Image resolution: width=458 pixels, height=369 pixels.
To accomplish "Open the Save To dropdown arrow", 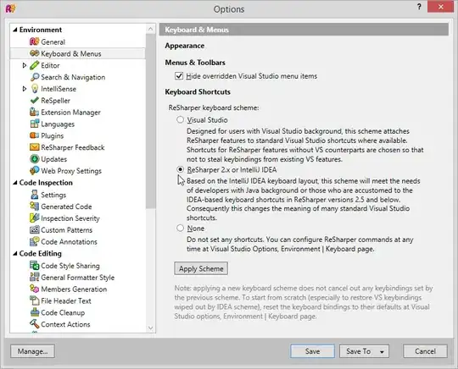I will 382,352.
